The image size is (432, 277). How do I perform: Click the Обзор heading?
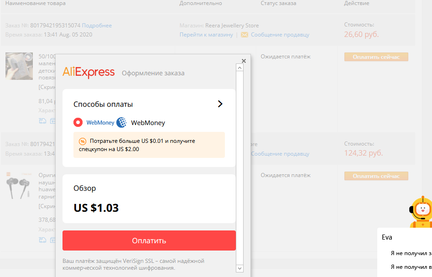pos(84,188)
